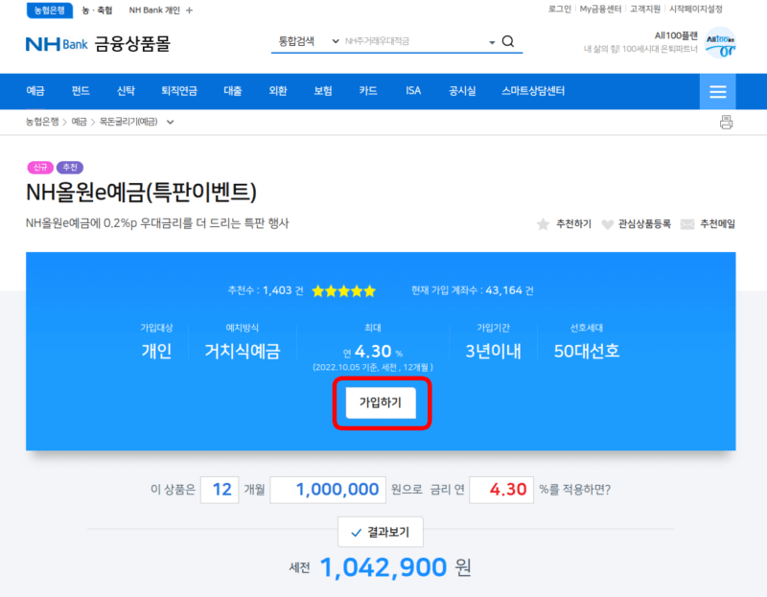767x597 pixels.
Task: Click the 결과보기 button
Action: pyautogui.click(x=381, y=532)
